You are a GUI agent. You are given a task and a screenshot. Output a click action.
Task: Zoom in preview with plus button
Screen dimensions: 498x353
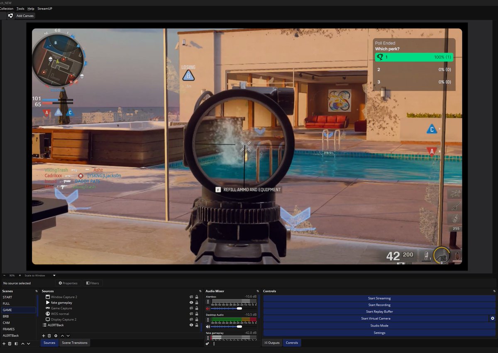click(20, 275)
